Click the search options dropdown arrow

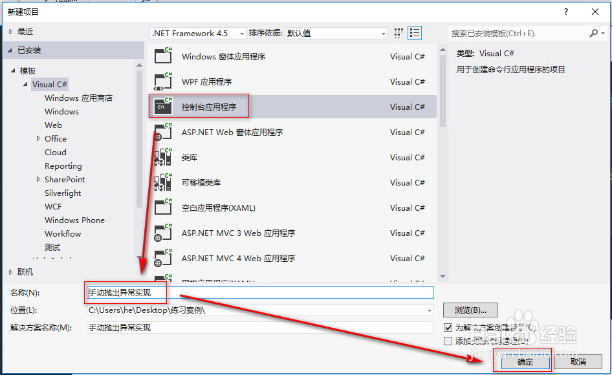pos(603,34)
